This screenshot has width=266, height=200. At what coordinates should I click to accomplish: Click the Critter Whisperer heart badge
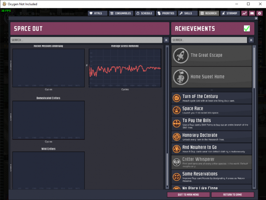click(x=177, y=162)
